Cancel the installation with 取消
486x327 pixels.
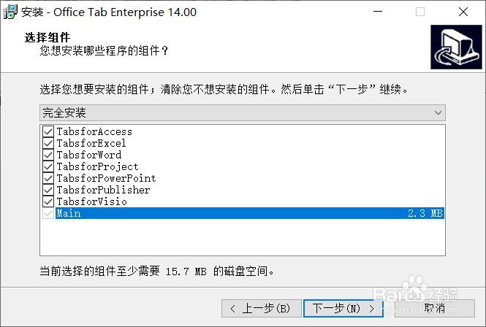coord(434,308)
